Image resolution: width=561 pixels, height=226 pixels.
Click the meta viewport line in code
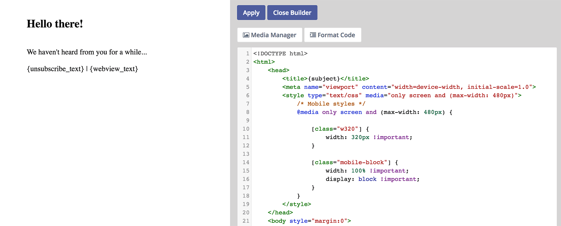coord(409,87)
